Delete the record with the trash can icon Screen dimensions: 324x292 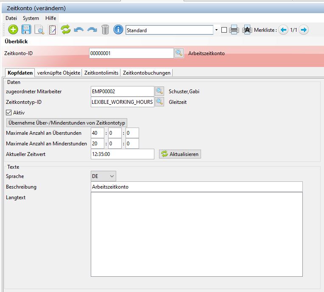tap(105, 30)
